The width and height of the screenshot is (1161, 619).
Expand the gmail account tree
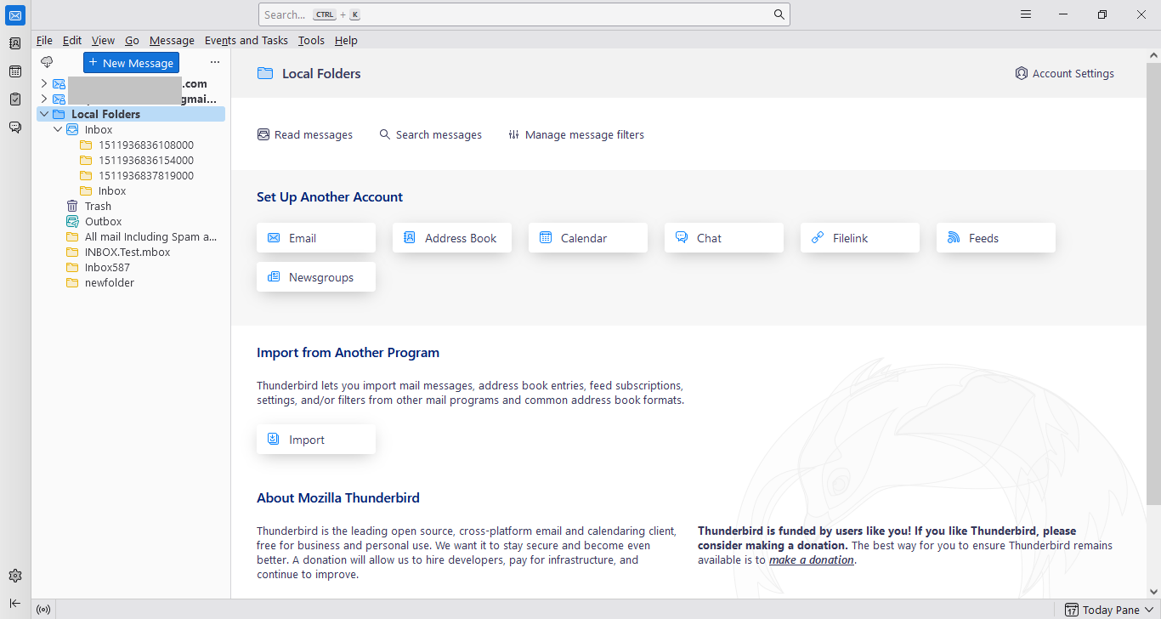pyautogui.click(x=44, y=99)
